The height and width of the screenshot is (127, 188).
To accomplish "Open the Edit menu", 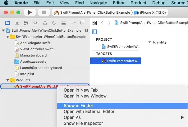I will pos(50,3).
